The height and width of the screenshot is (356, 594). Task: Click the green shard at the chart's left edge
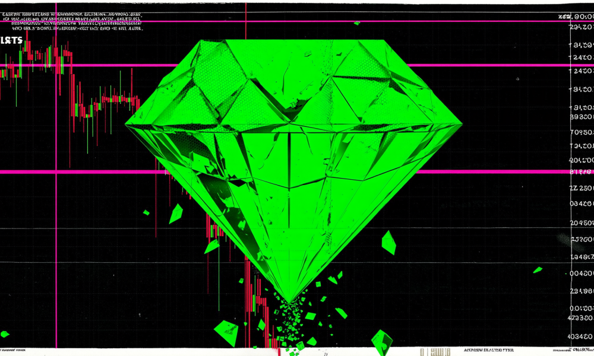click(5, 334)
